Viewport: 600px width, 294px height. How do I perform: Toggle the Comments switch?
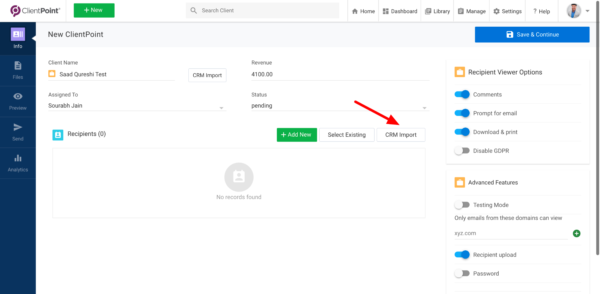[462, 94]
